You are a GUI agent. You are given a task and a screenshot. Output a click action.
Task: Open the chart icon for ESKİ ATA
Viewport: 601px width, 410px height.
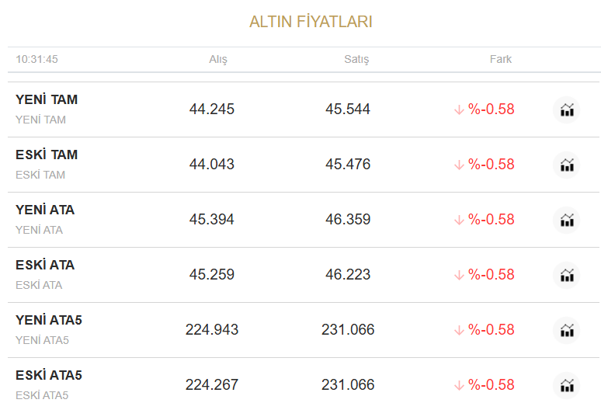pos(567,276)
